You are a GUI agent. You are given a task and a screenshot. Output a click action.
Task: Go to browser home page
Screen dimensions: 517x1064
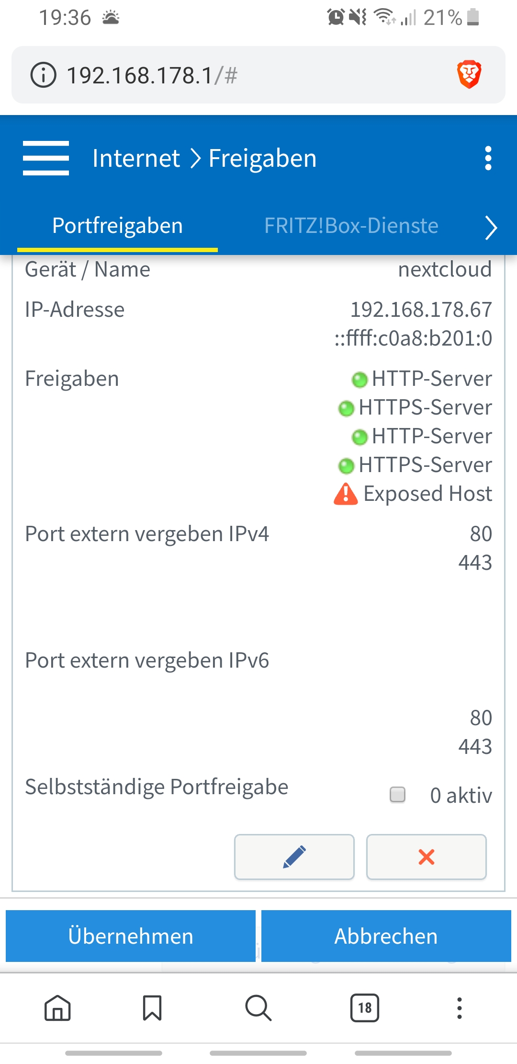(57, 1008)
